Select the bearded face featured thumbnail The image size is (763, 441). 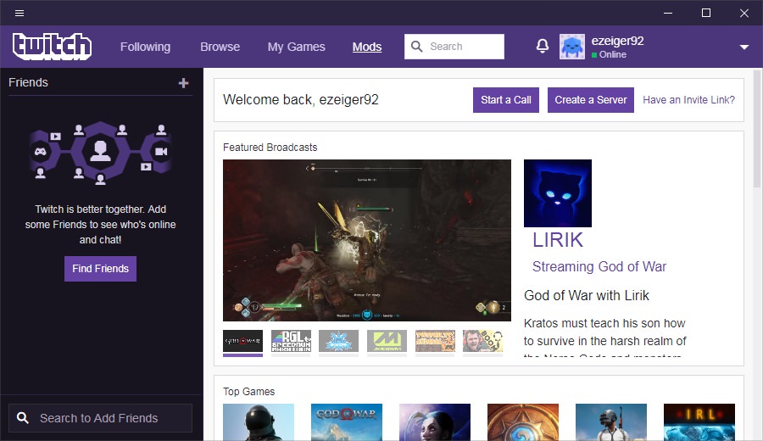click(482, 341)
